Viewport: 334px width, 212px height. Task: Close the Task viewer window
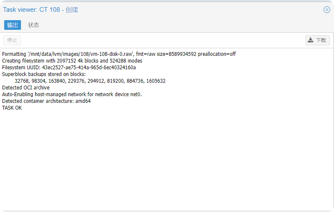(327, 10)
